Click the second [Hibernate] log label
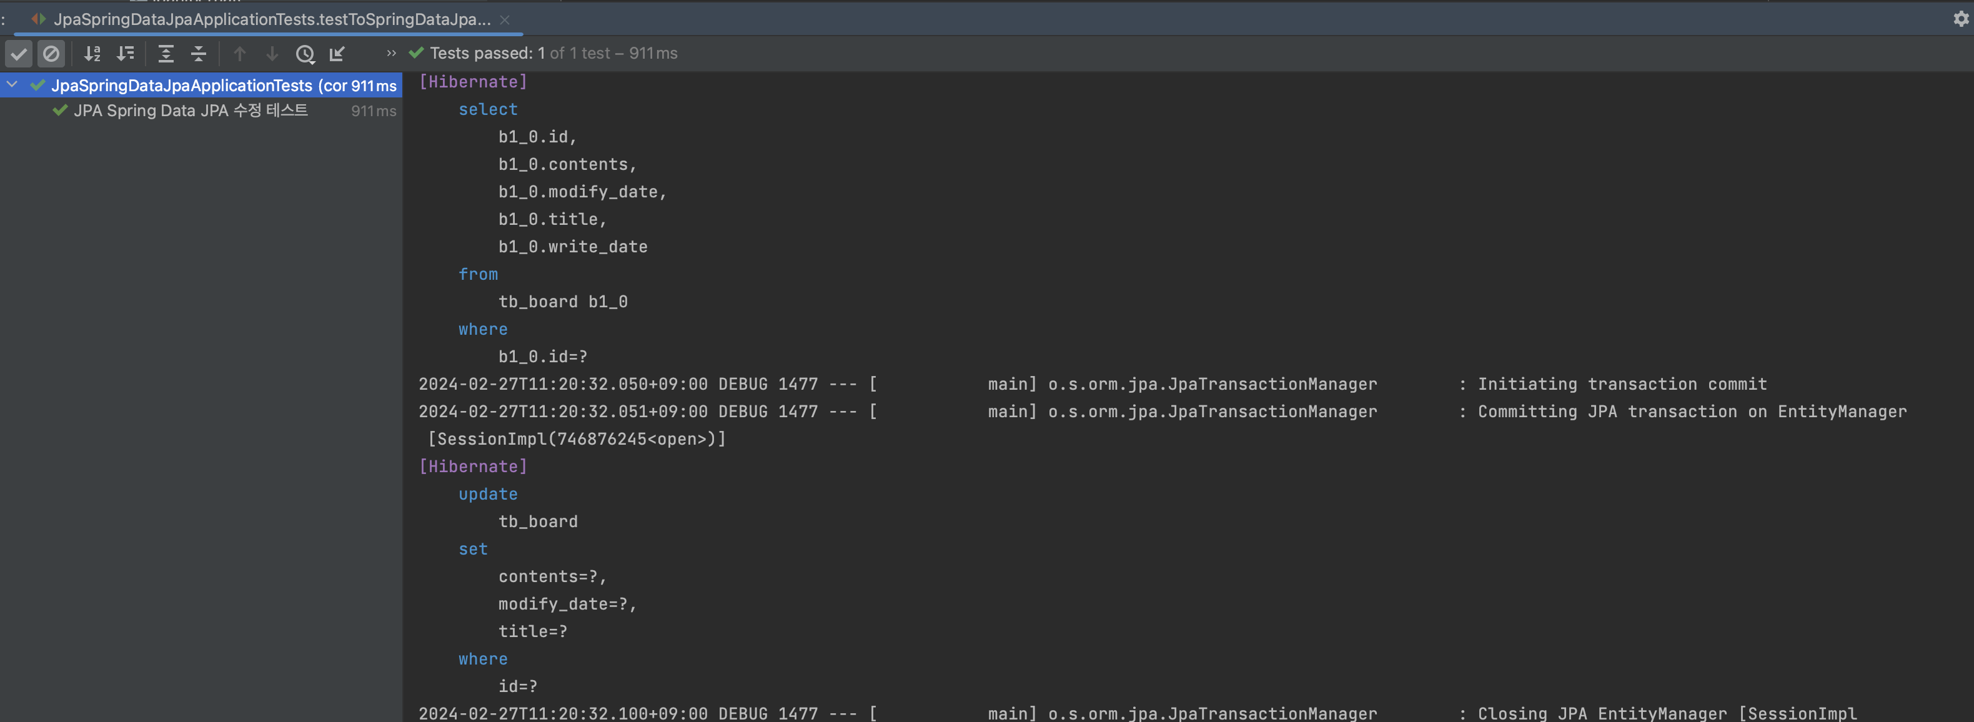Image resolution: width=1974 pixels, height=722 pixels. (473, 467)
